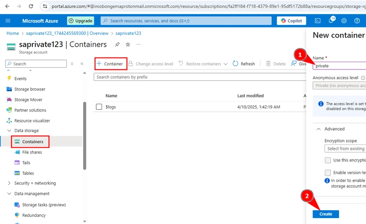The width and height of the screenshot is (366, 224).
Task: Check the $logs container checkbox
Action: tap(99, 107)
